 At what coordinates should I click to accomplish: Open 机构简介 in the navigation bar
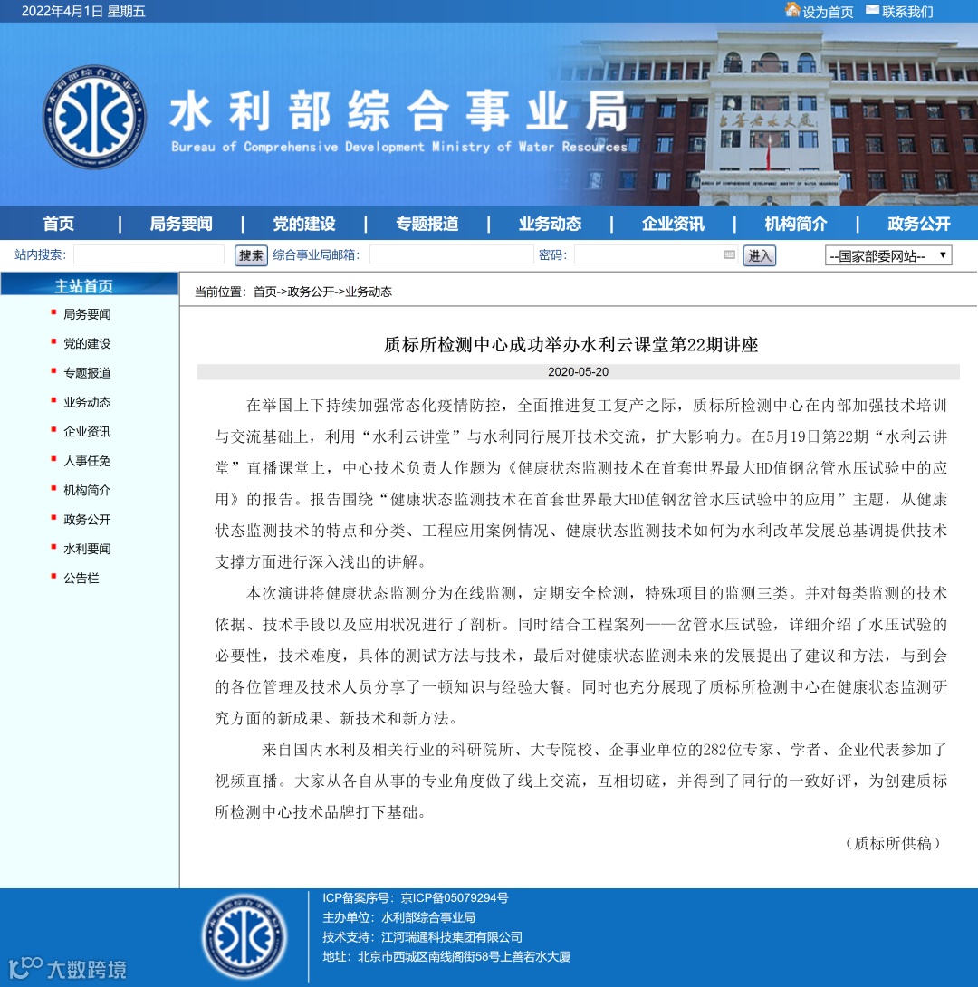click(x=796, y=224)
